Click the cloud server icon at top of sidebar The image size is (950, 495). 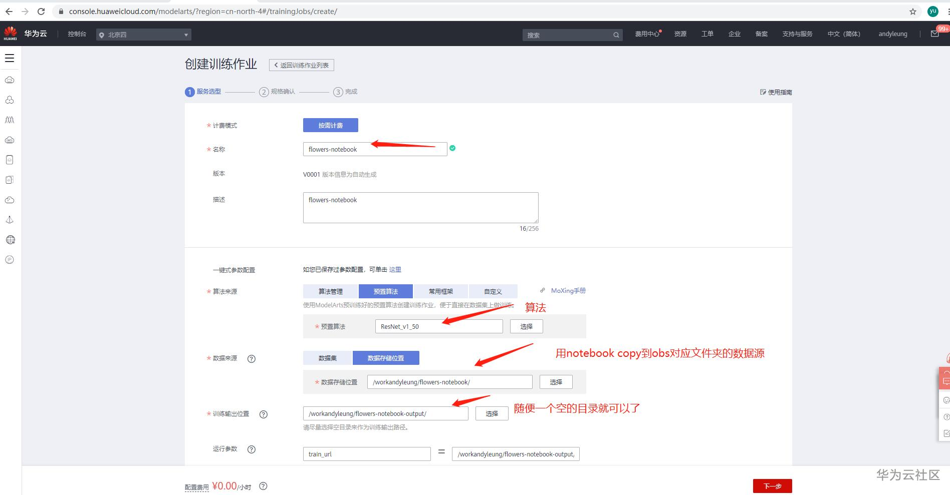point(10,80)
